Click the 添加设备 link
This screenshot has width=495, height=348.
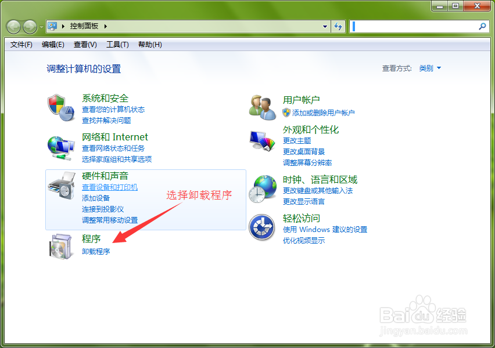coord(96,198)
